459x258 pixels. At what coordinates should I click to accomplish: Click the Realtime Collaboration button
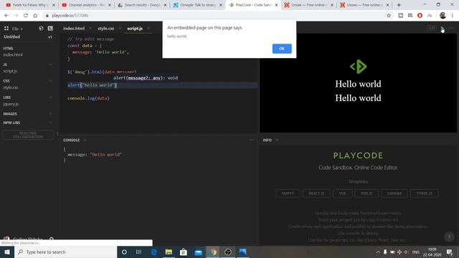tap(28, 135)
